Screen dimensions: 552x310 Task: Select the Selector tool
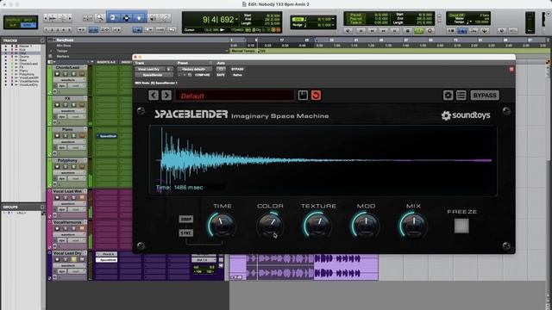(127, 17)
